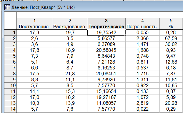Click cell 2,819 in Погрешность

tap(142, 103)
